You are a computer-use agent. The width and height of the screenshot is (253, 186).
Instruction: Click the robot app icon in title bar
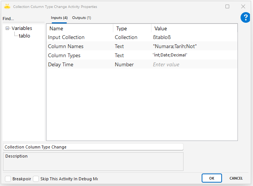tap(7, 6)
